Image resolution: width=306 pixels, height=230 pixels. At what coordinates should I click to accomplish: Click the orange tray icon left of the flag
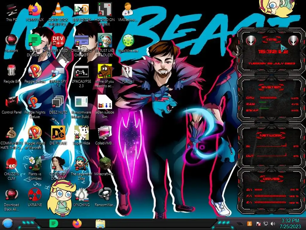click(249, 223)
